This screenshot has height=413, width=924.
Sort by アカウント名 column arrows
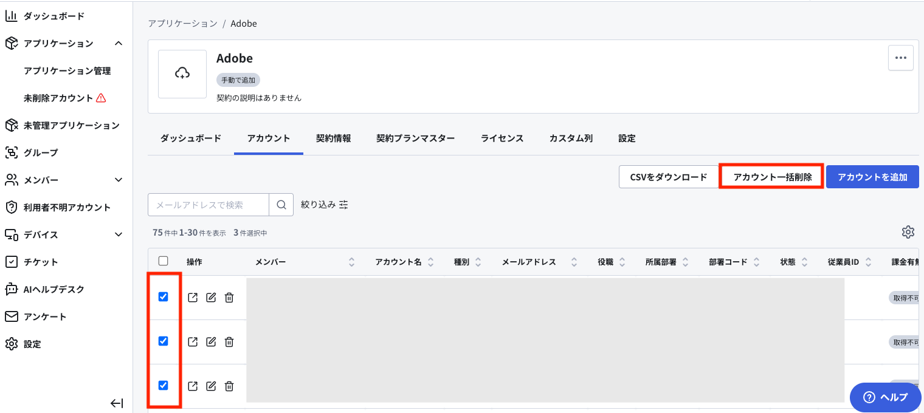430,262
